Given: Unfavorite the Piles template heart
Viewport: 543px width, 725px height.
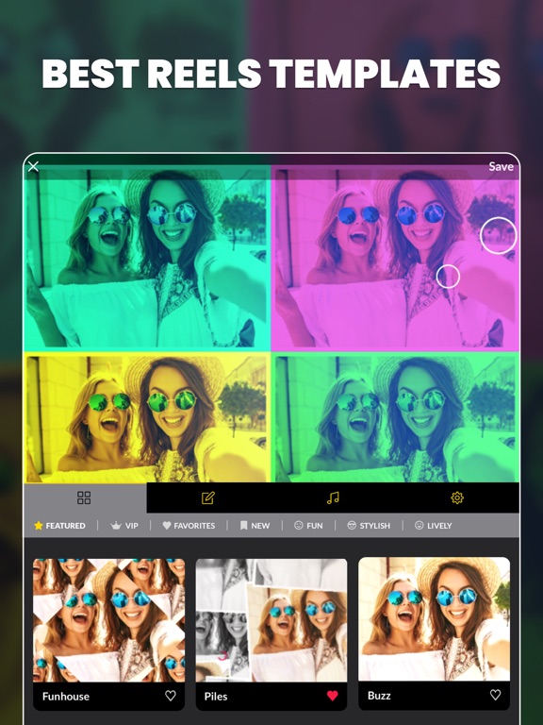Looking at the screenshot, I should pos(333,696).
